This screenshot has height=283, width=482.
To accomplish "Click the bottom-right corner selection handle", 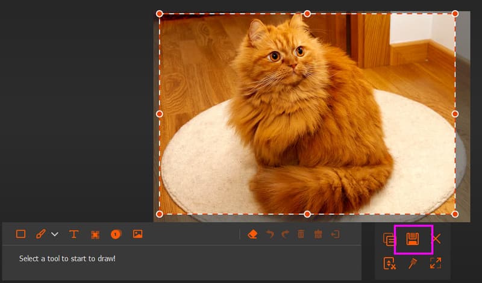I will (x=455, y=214).
